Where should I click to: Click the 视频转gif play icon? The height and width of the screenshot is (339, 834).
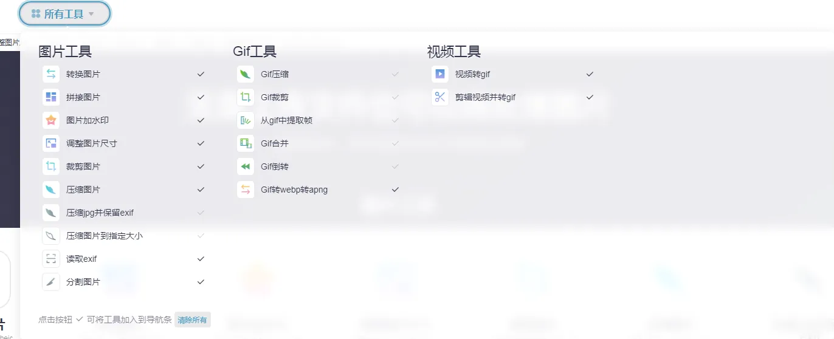click(440, 74)
